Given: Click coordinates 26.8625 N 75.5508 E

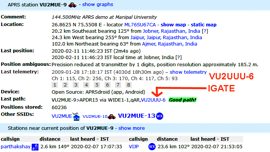Looking at the screenshot, I should coord(77,25).
